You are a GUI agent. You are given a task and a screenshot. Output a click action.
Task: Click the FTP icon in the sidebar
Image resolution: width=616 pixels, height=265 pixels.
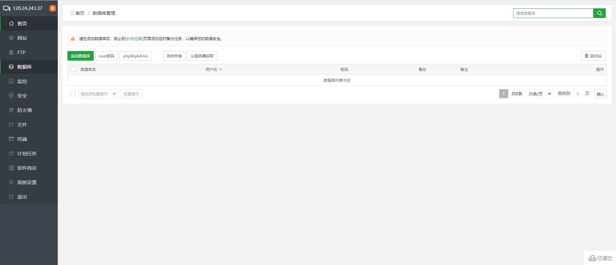click(x=11, y=52)
